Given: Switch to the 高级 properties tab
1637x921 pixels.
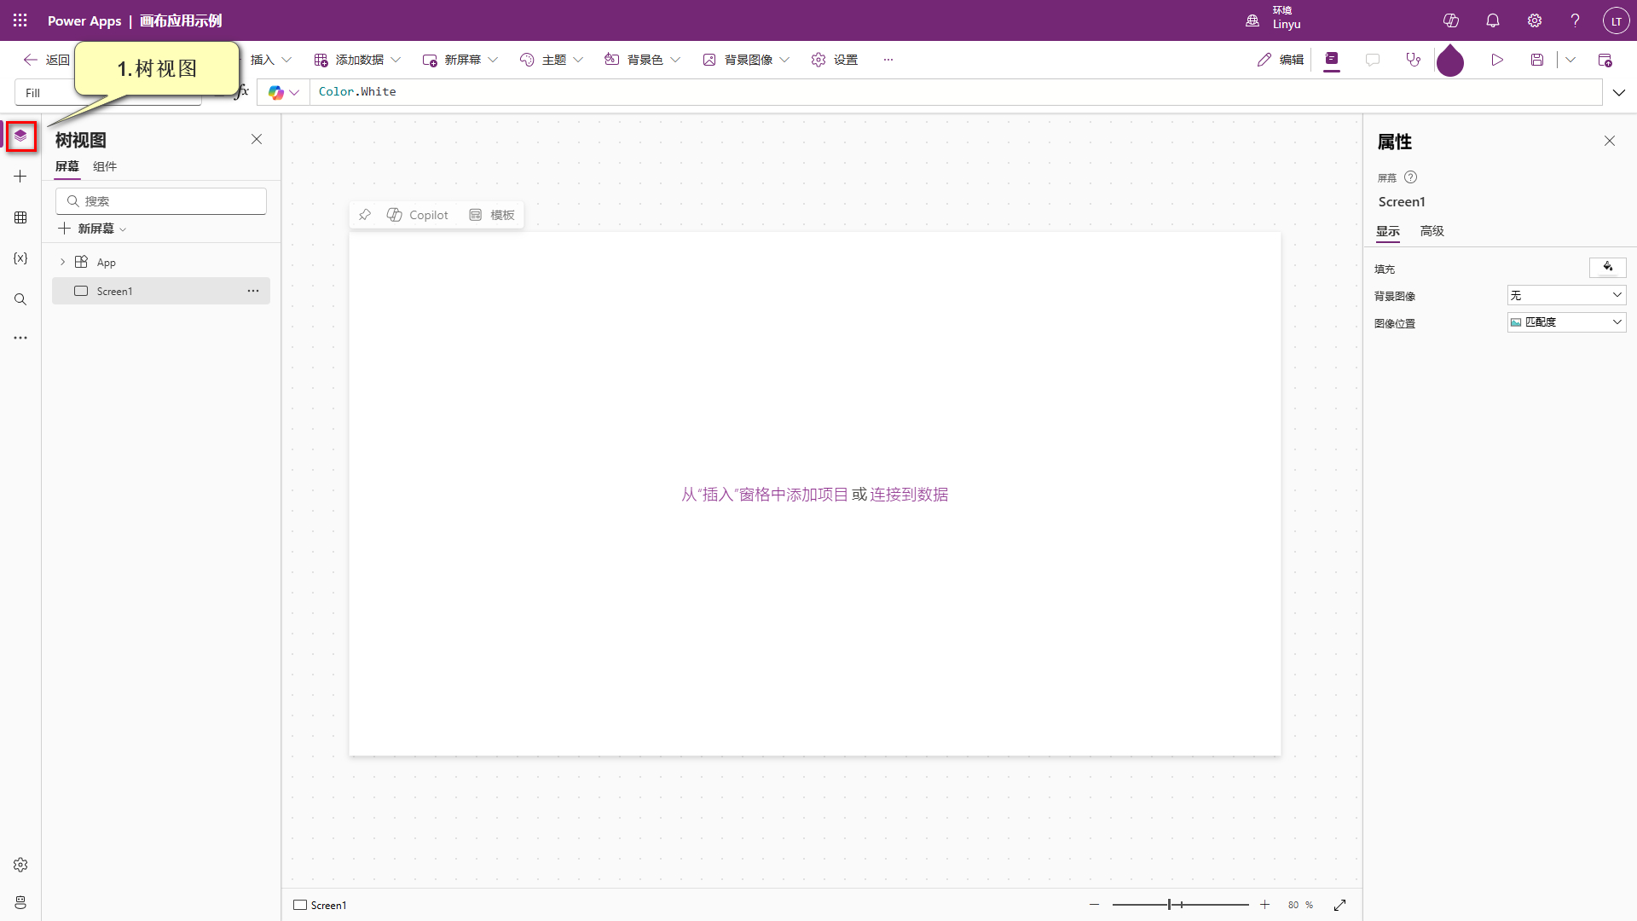Looking at the screenshot, I should click(1432, 231).
